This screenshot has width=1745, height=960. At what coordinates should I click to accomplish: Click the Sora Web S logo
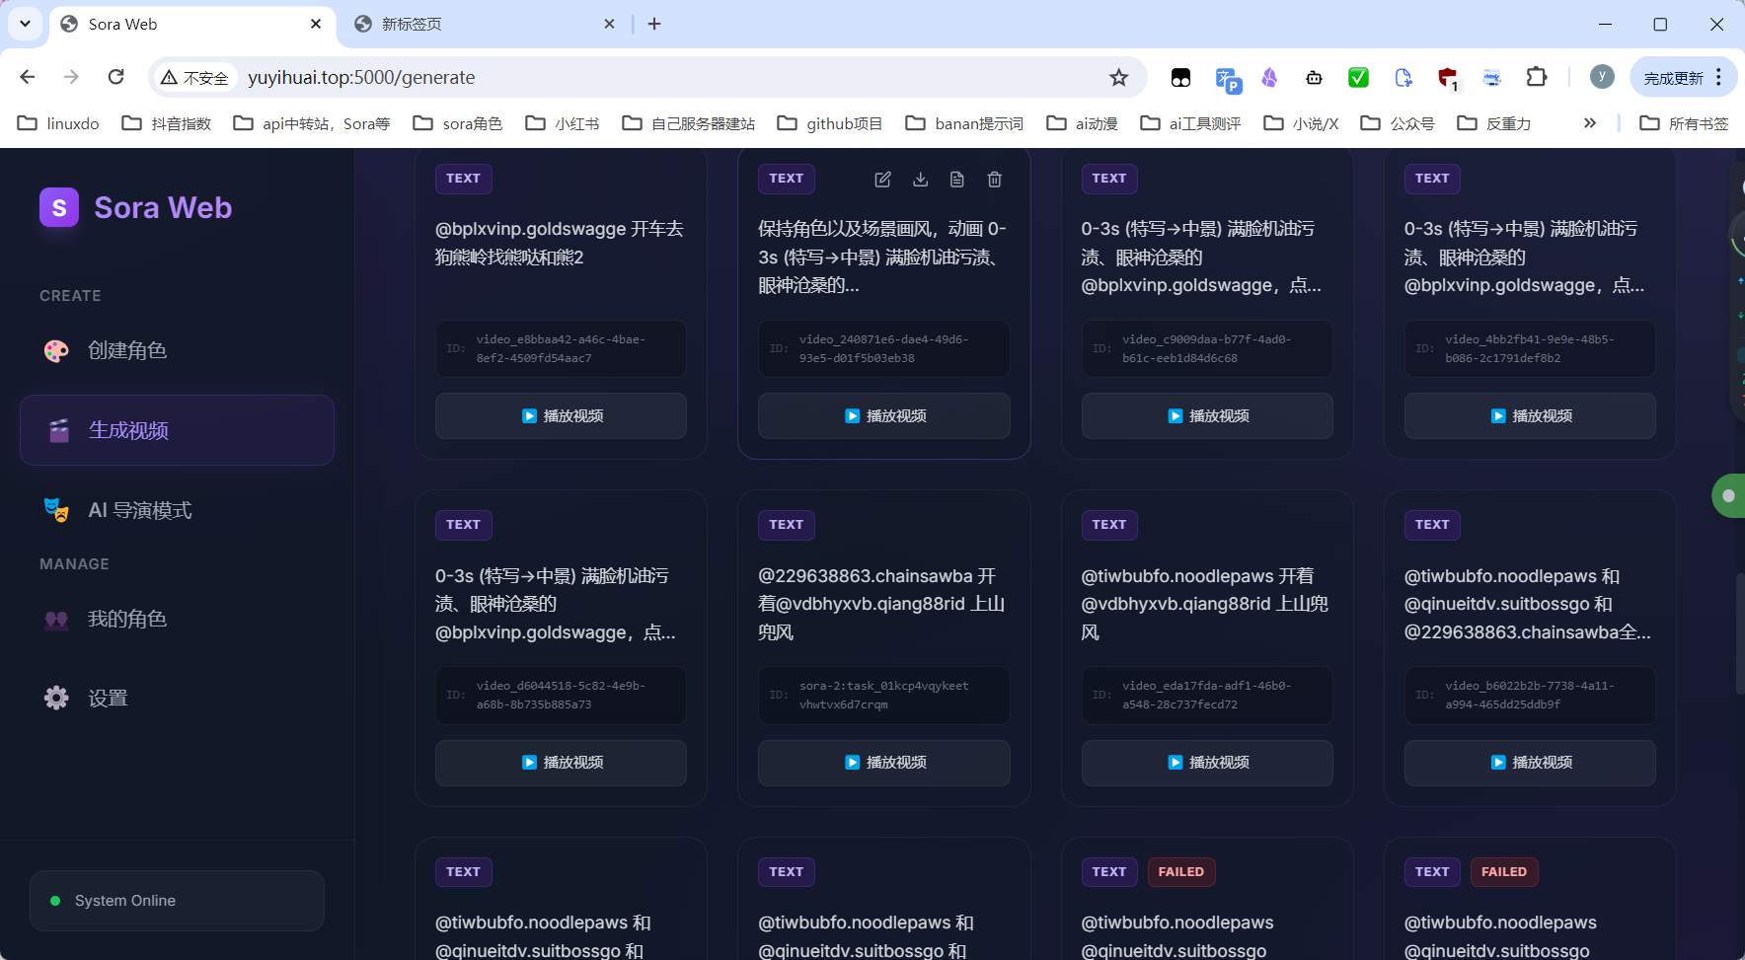[x=59, y=207]
